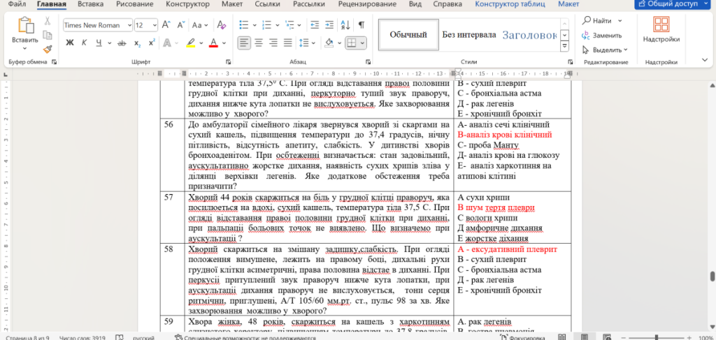Open font color dropdown arrow
The height and width of the screenshot is (340, 716).
click(x=224, y=43)
